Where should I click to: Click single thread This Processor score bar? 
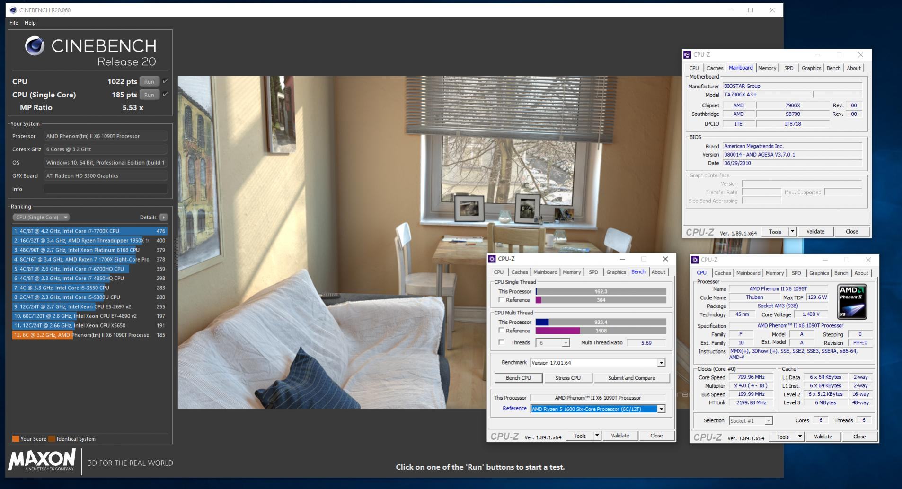tap(601, 291)
